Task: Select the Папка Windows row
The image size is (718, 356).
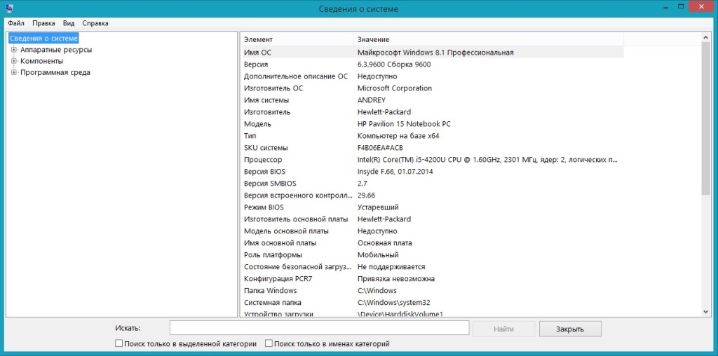Action: coord(432,291)
